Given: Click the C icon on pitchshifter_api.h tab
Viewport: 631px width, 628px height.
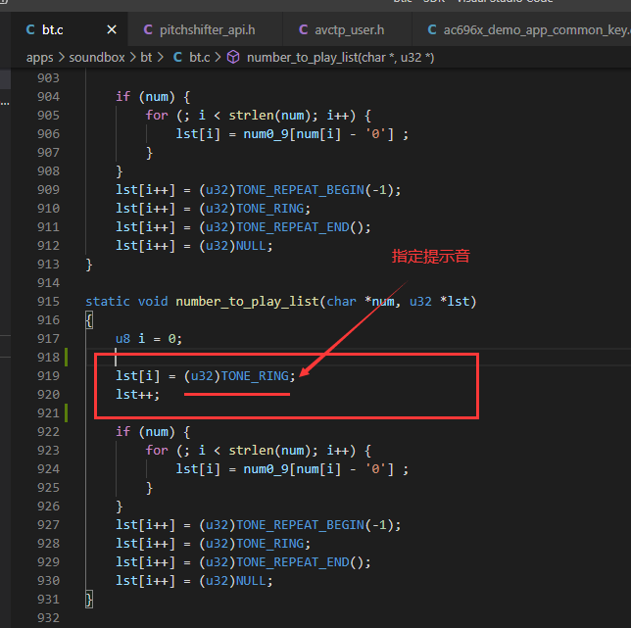Looking at the screenshot, I should (148, 29).
